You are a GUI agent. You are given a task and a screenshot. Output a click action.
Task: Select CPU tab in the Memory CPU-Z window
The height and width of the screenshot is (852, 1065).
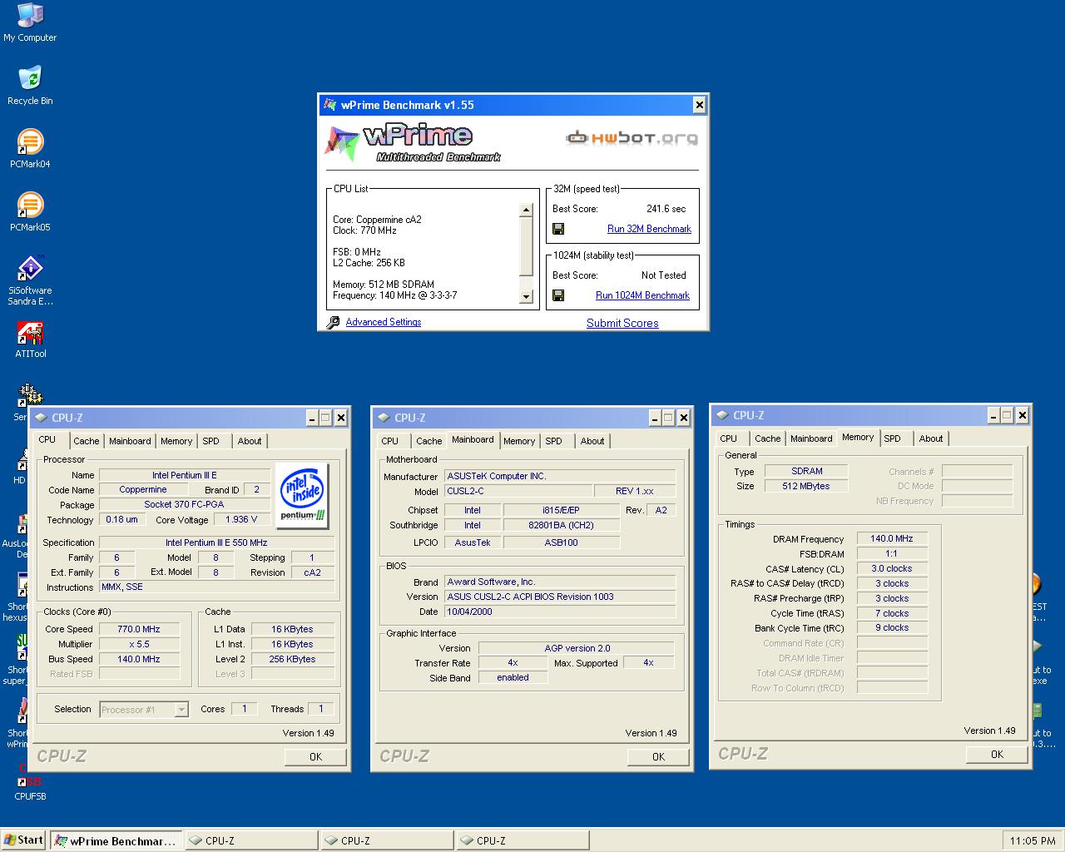click(x=729, y=438)
